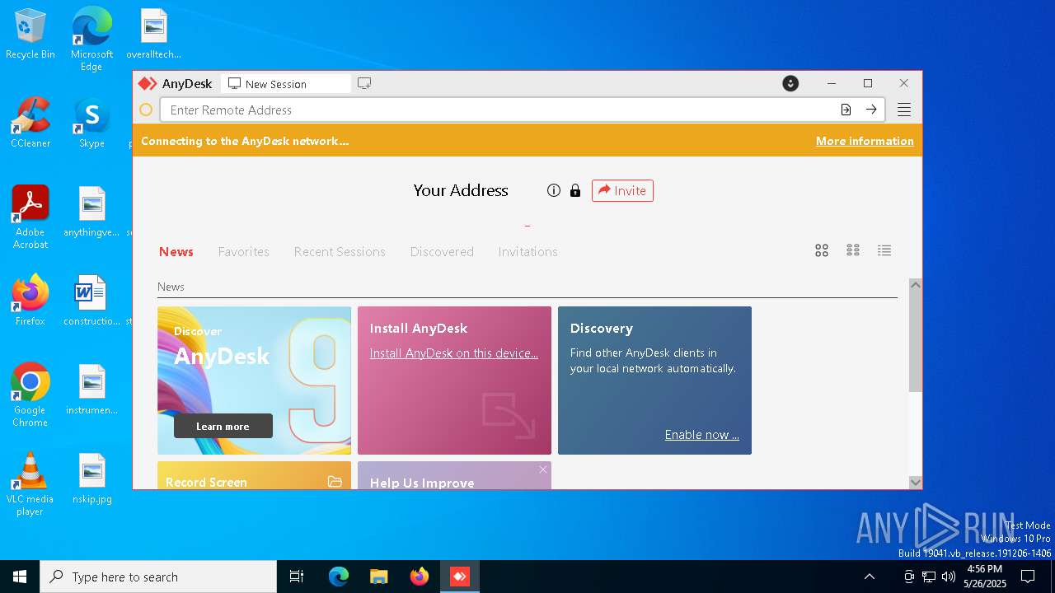Viewport: 1055px width, 593px height.
Task: Dismiss the Help Us Improve card
Action: [x=542, y=469]
